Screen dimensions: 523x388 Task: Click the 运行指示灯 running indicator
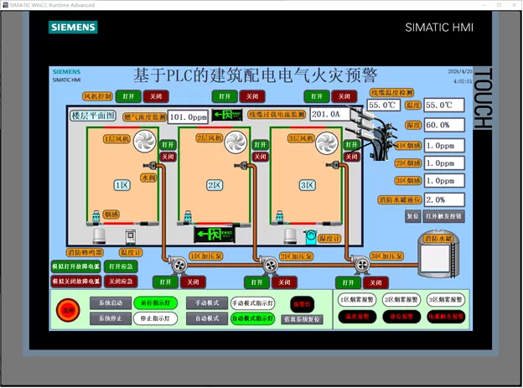click(155, 303)
